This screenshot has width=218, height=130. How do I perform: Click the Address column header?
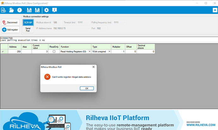pos(15,47)
